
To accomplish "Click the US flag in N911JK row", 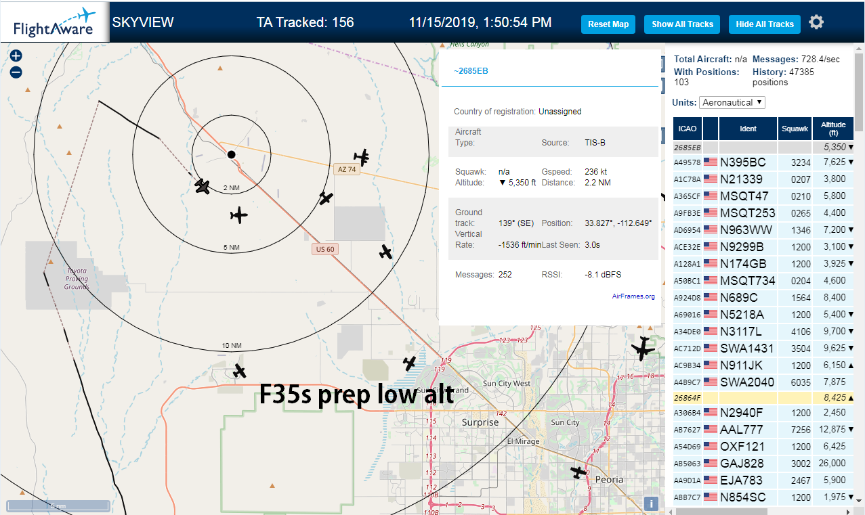I will click(710, 365).
